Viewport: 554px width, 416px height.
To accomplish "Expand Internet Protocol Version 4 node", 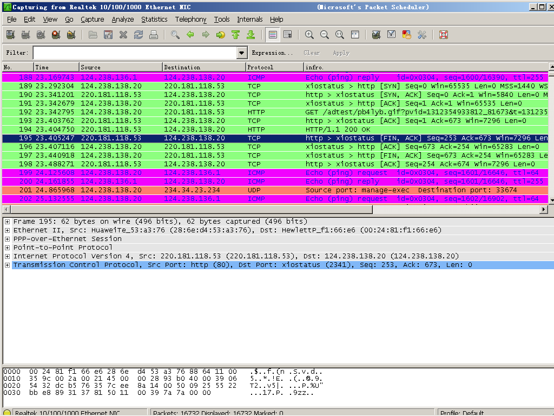I will click(7, 256).
